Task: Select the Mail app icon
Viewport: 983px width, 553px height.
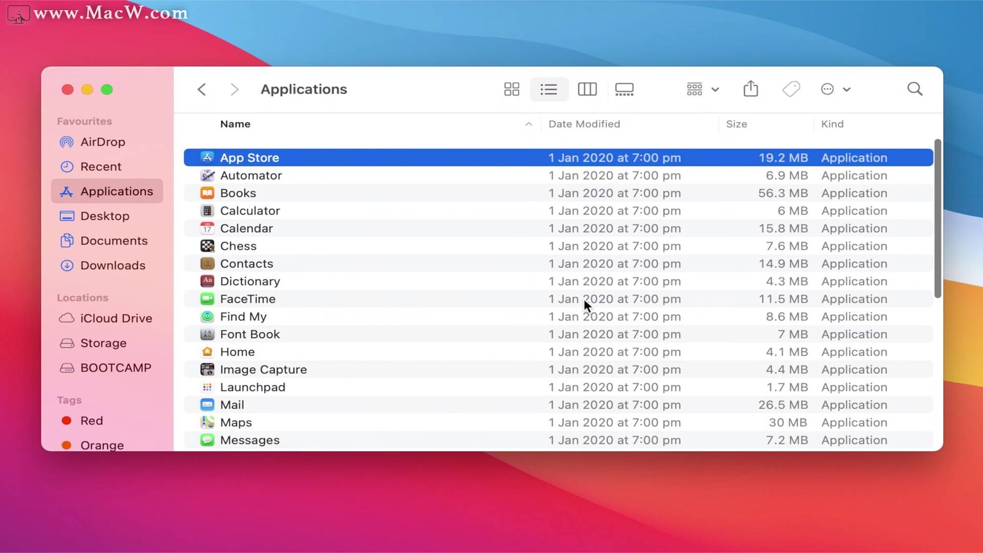Action: [x=207, y=405]
